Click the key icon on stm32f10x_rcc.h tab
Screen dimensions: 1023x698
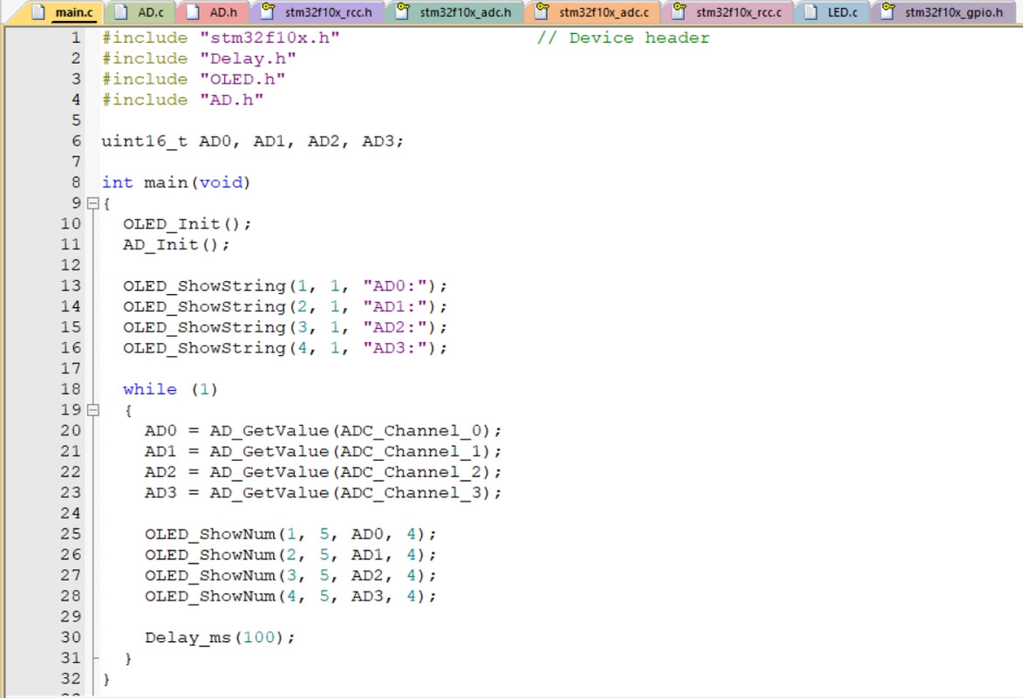click(x=268, y=11)
